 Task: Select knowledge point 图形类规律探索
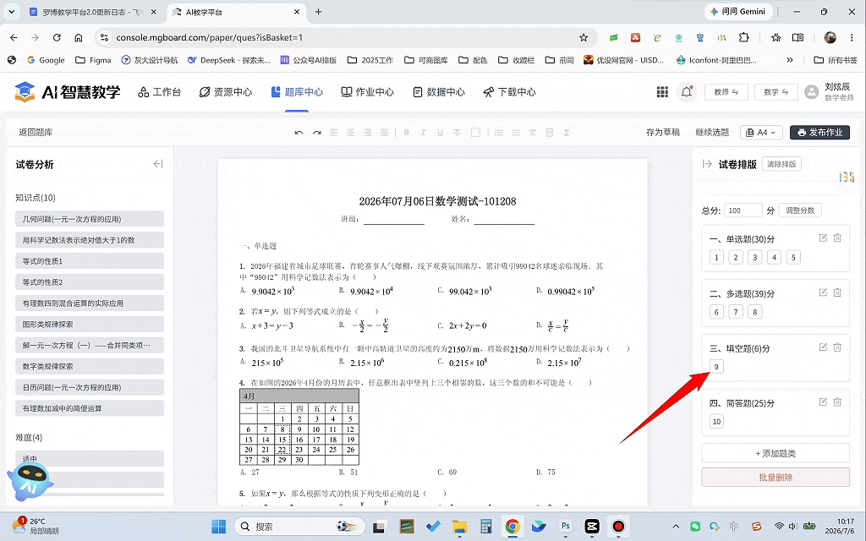(x=90, y=324)
